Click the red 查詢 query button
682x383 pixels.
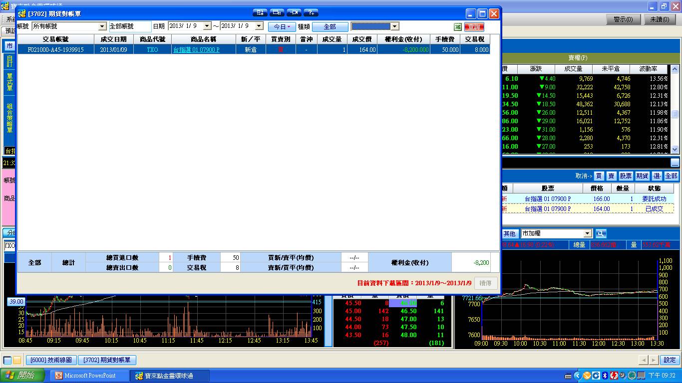tap(474, 26)
